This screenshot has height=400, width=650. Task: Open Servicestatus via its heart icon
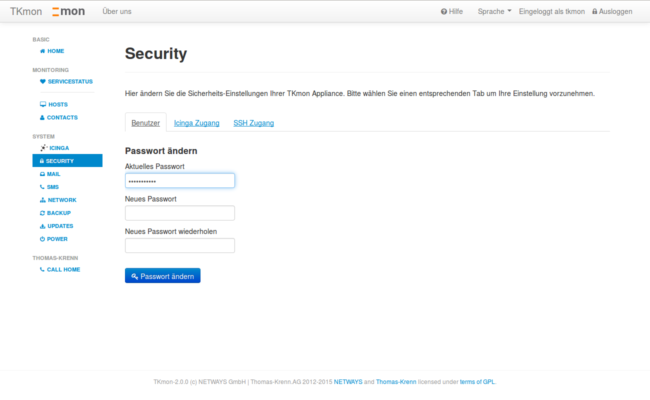42,81
